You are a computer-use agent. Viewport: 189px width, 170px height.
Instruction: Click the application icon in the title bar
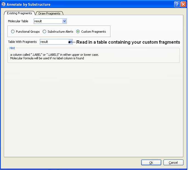pos(4,4)
